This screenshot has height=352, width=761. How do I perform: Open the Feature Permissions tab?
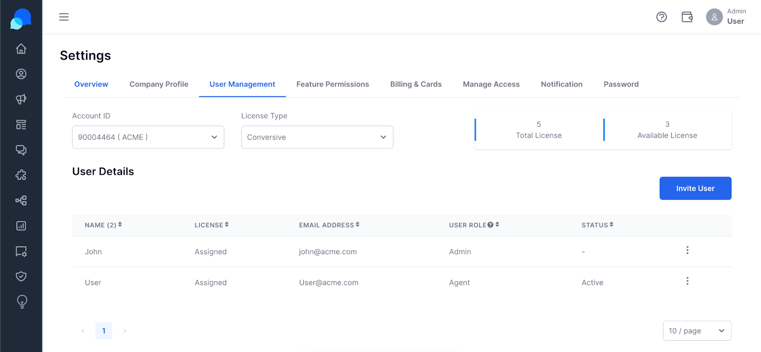[x=332, y=84]
